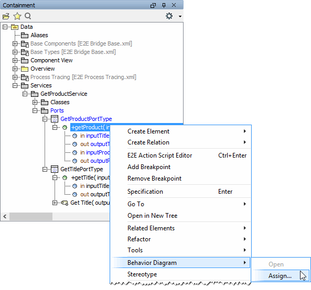The width and height of the screenshot is (311, 290).
Task: Open the gear options icon
Action: click(169, 16)
